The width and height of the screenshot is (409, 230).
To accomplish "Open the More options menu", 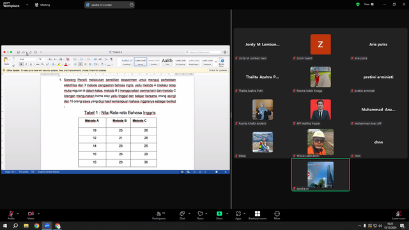I will tap(277, 215).
